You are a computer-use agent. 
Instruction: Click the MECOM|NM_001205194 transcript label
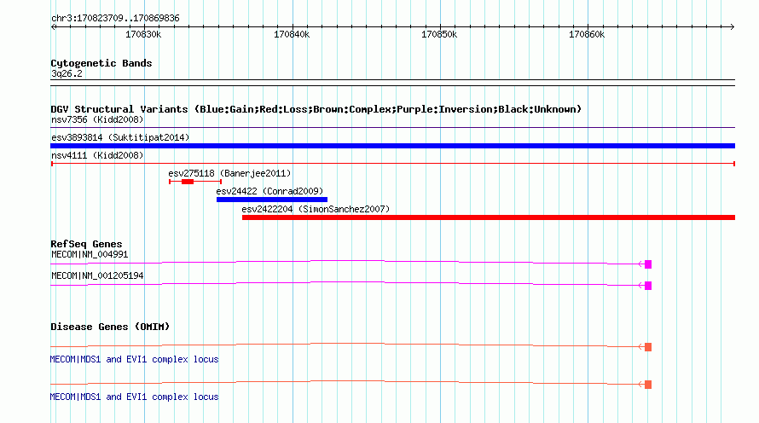(x=97, y=275)
